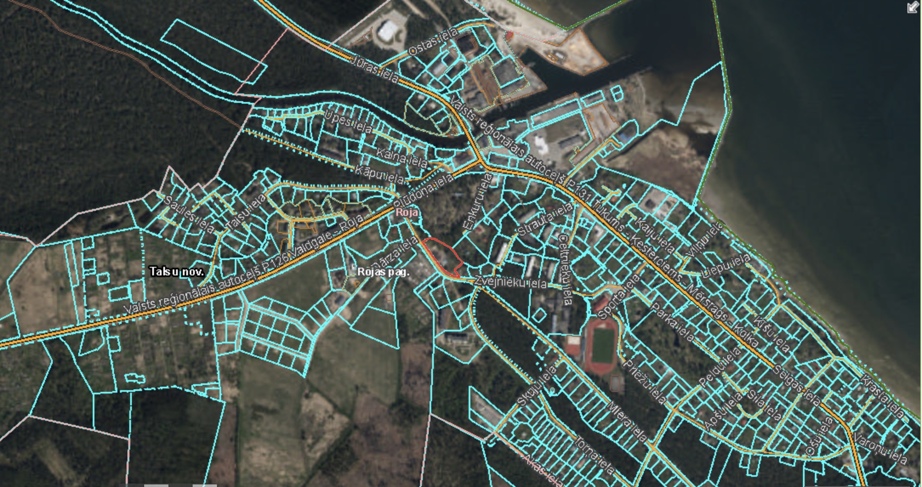The image size is (922, 487).
Task: Click the Jūras iela street label
Action: 375,71
